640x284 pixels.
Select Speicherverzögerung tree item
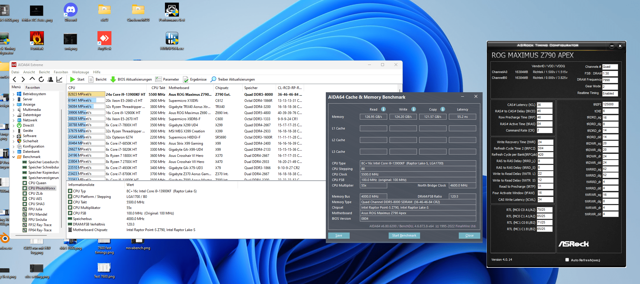tap(43, 178)
